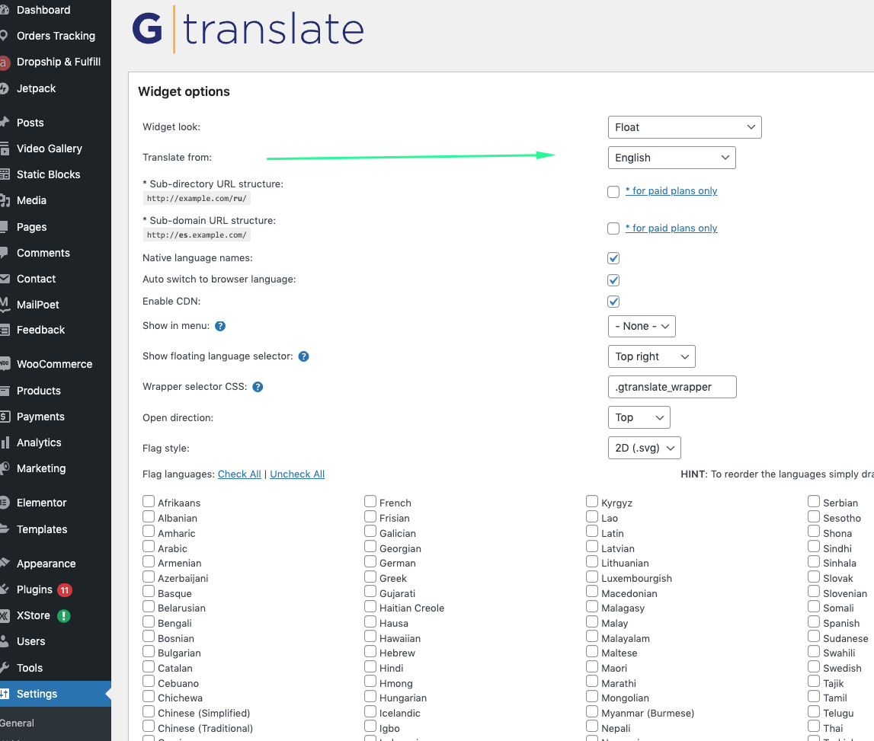Check the German language checkbox
Image resolution: width=874 pixels, height=741 pixels.
(370, 561)
